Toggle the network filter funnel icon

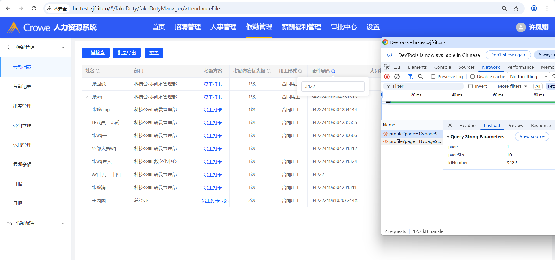coord(410,76)
